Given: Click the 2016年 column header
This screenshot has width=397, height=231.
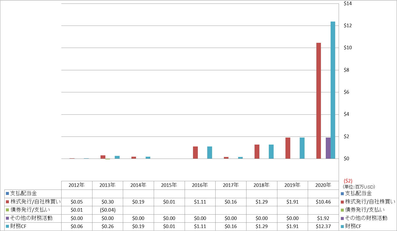Looking at the screenshot, I should (x=200, y=185).
